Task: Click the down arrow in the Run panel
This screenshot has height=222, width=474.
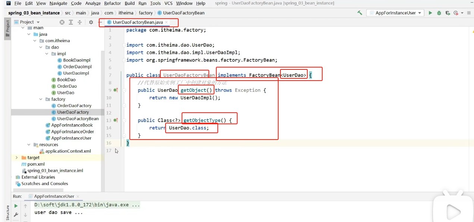Action: tap(25, 215)
